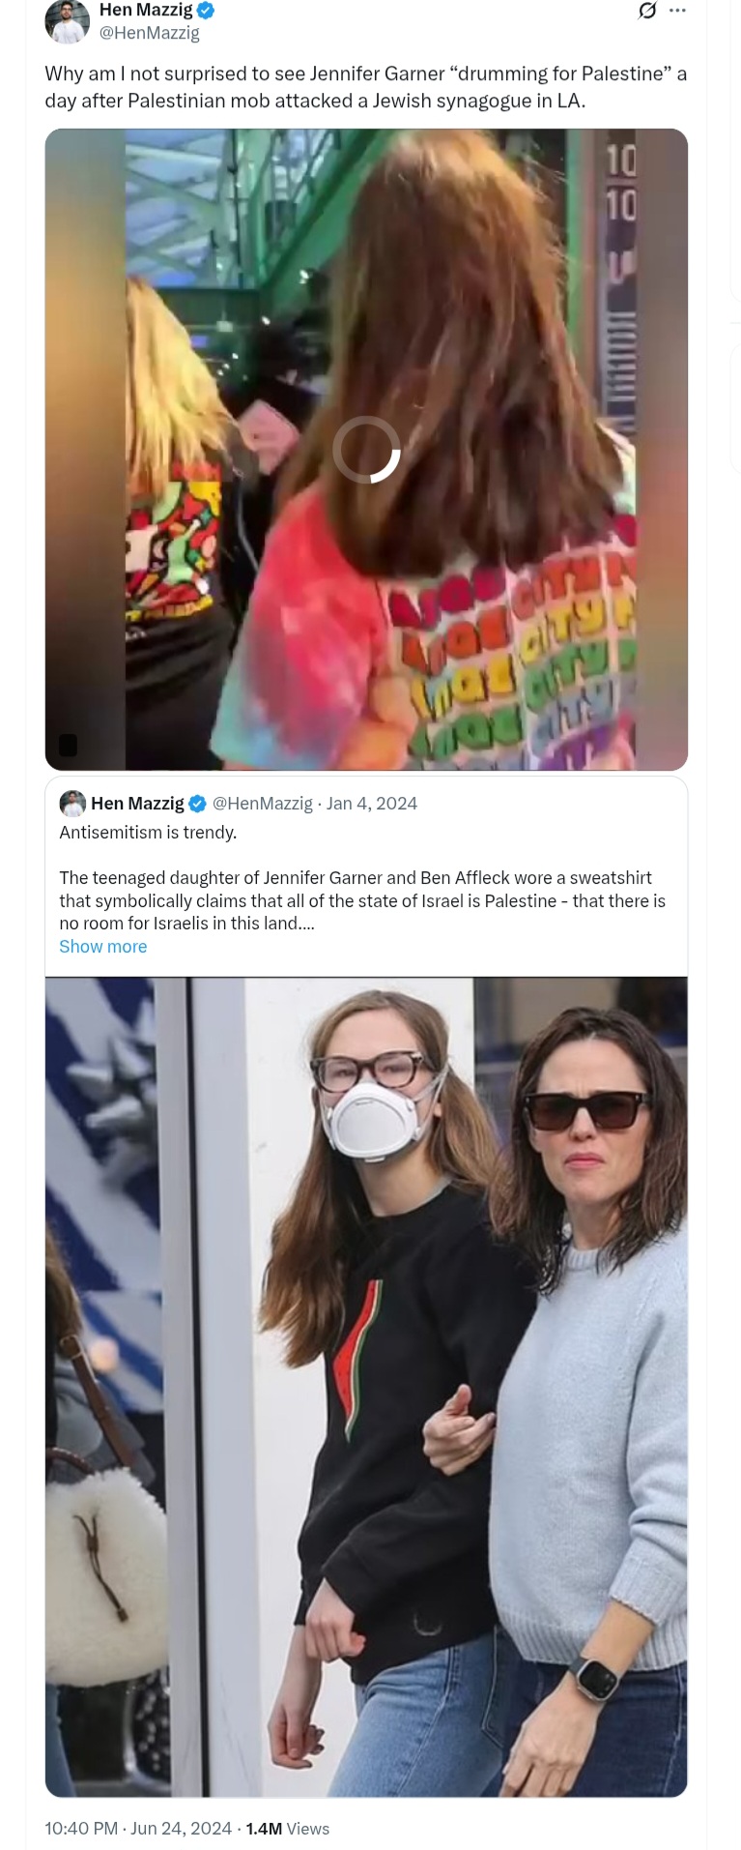Viewport: 741px width, 1850px height.
Task: Click the loading spinner on the video
Action: point(366,450)
